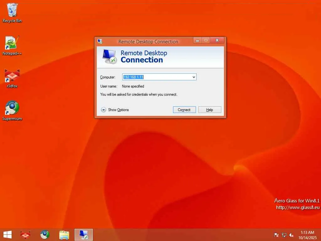Screen dimensions: 321x241
Task: Open network status tray icon
Action: [x=284, y=235]
